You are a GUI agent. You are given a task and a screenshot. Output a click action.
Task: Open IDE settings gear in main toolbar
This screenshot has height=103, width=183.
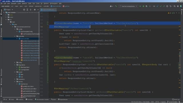tap(178, 6)
